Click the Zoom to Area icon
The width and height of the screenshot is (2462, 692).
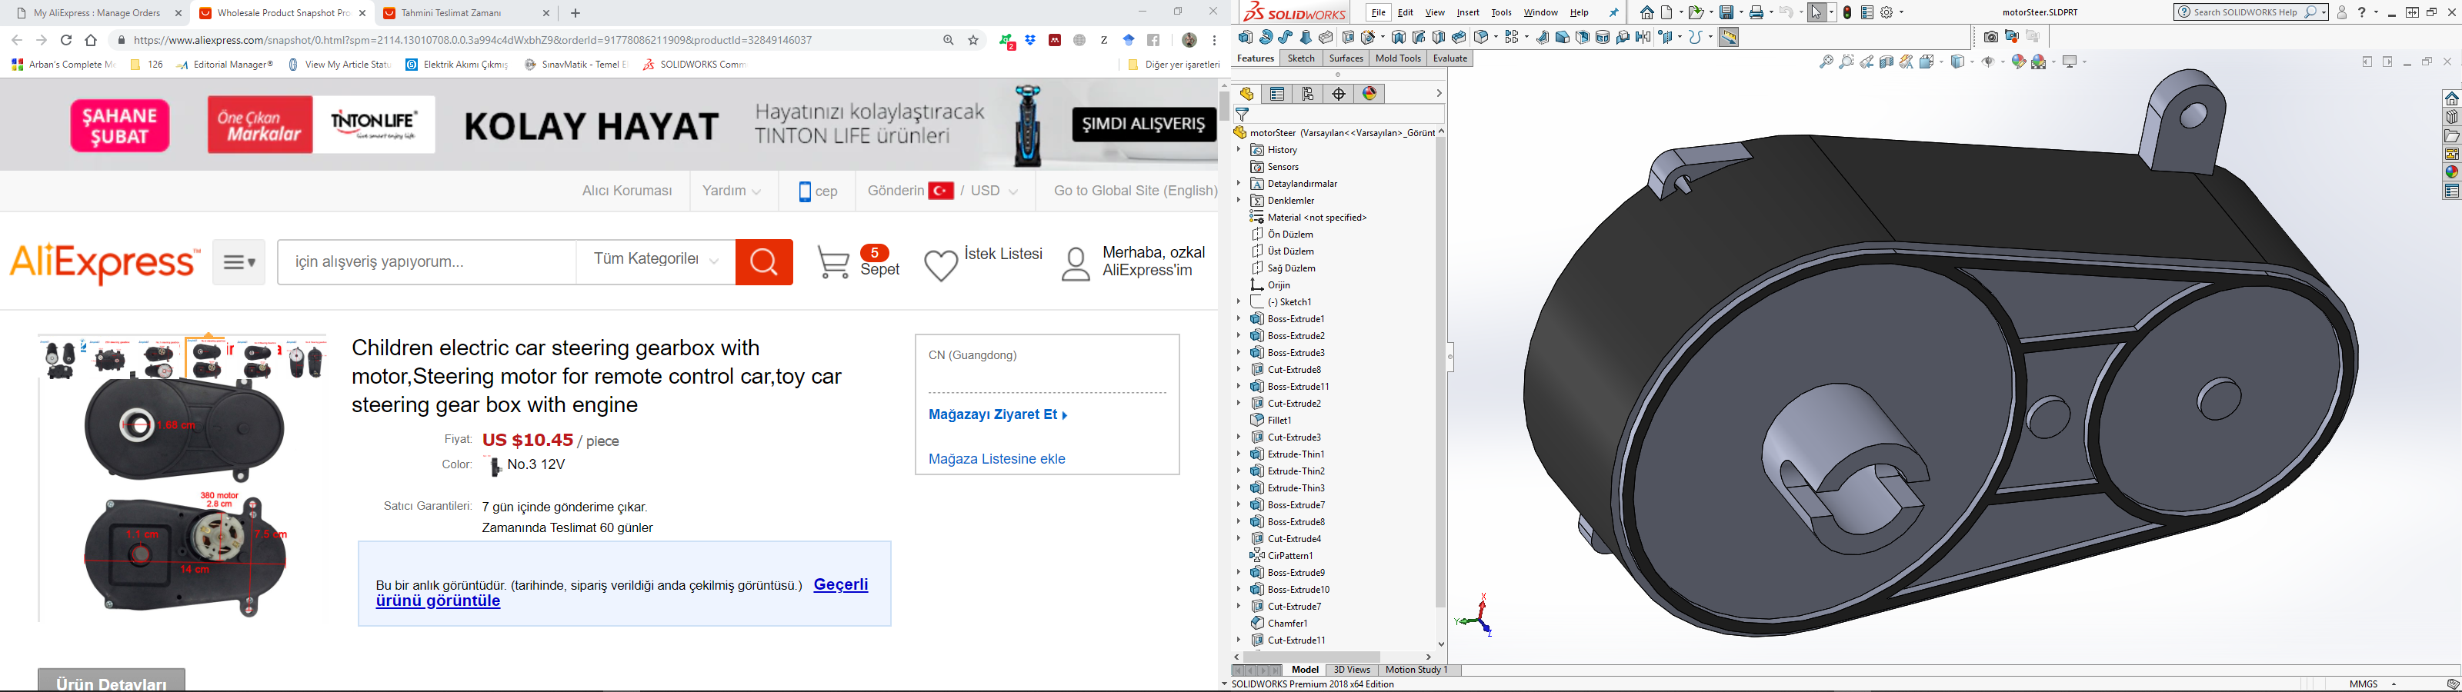(x=1846, y=62)
